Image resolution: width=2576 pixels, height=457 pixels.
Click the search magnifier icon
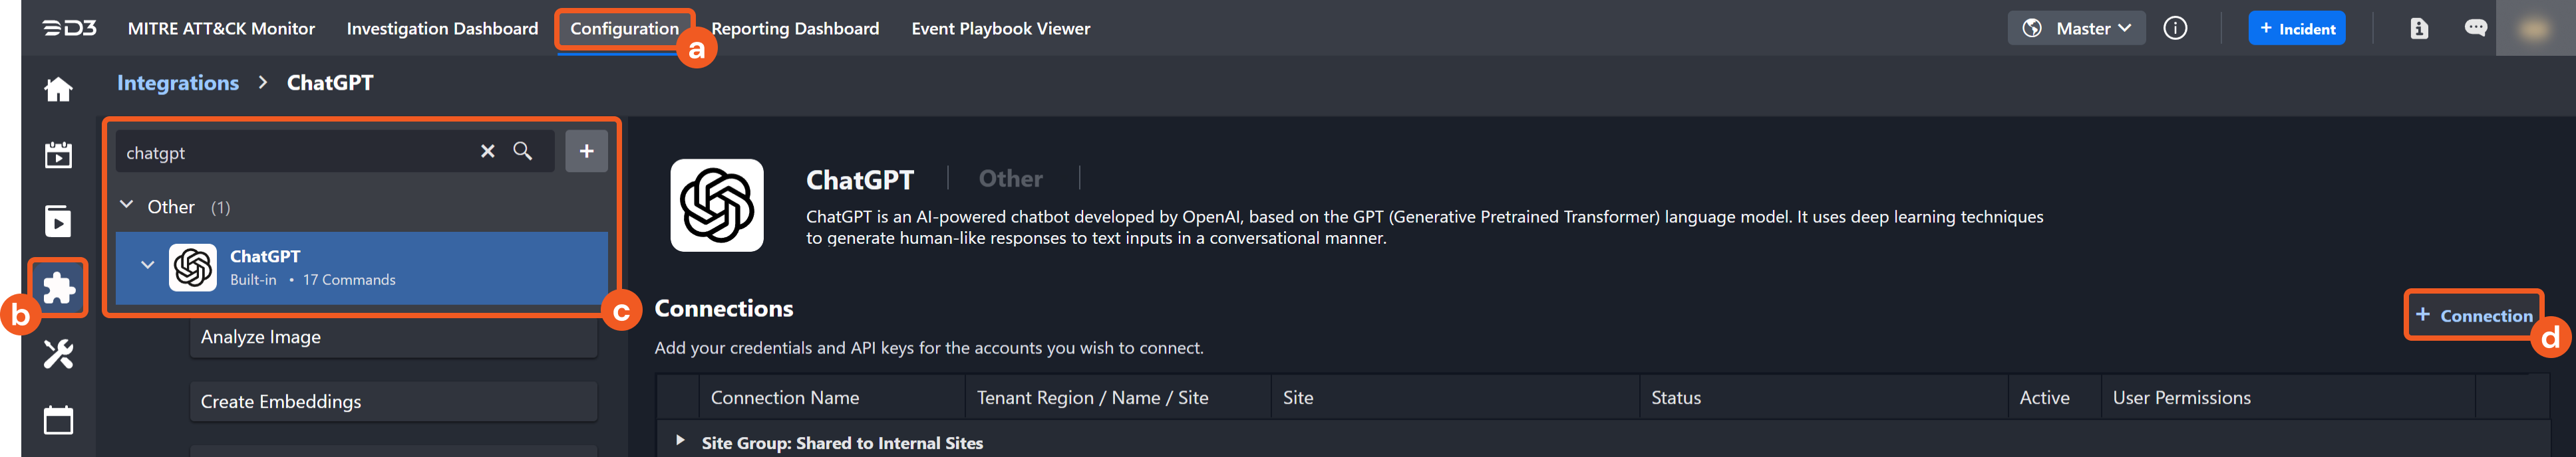click(x=523, y=151)
